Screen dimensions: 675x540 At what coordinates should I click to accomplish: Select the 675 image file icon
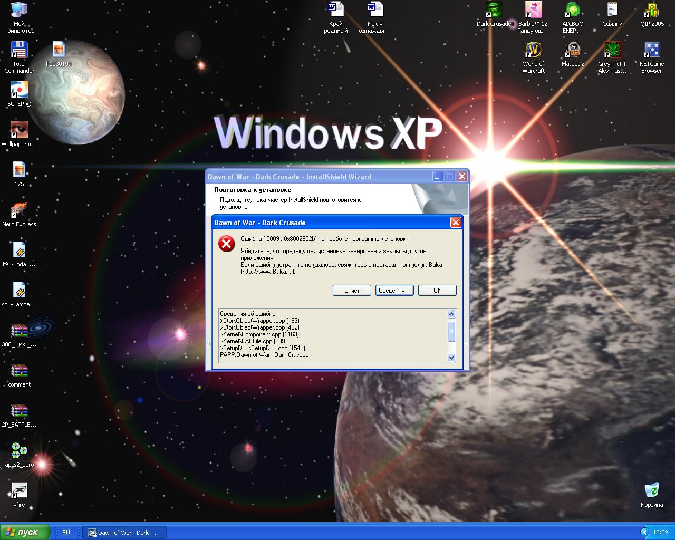19,170
